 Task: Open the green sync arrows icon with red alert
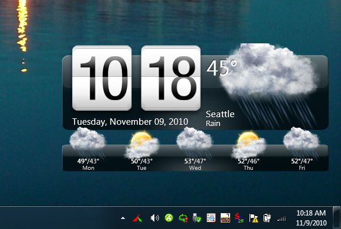[183, 218]
